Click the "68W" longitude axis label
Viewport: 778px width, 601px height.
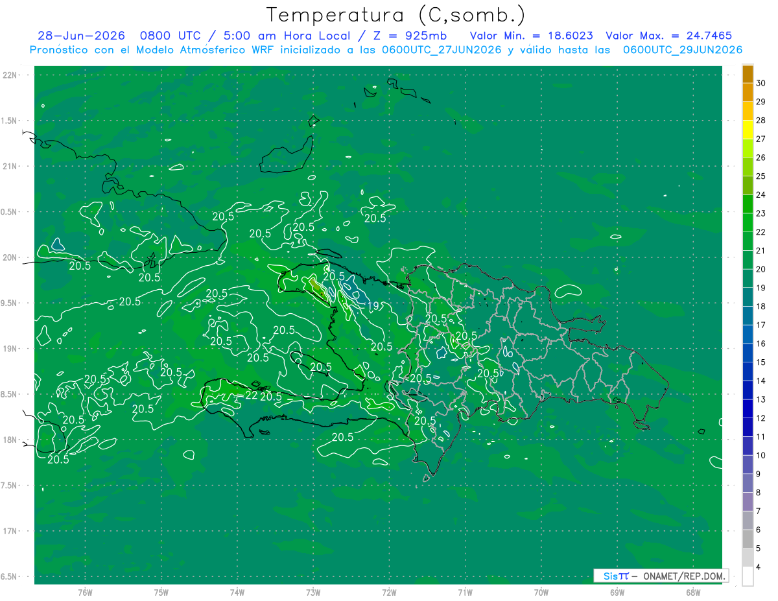[x=693, y=593]
